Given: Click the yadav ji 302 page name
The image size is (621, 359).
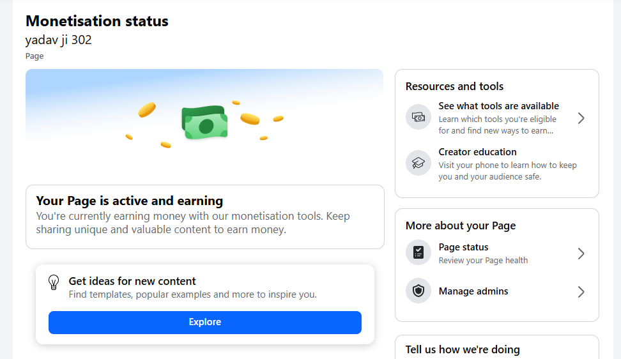Looking at the screenshot, I should coord(58,40).
